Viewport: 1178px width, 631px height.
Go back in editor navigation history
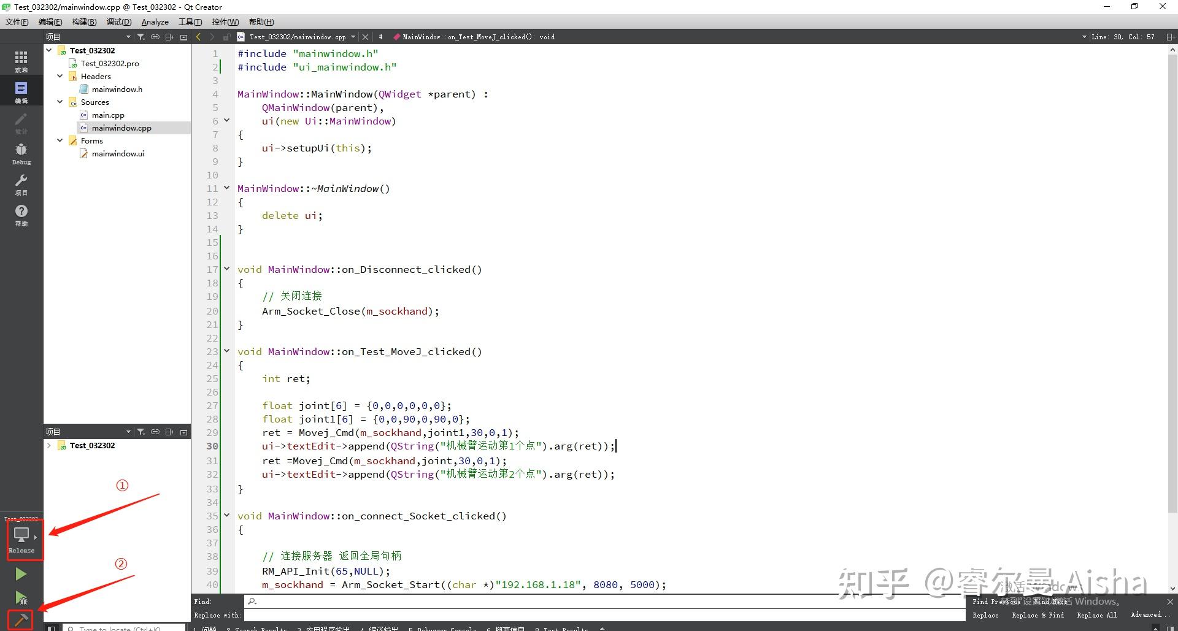199,37
